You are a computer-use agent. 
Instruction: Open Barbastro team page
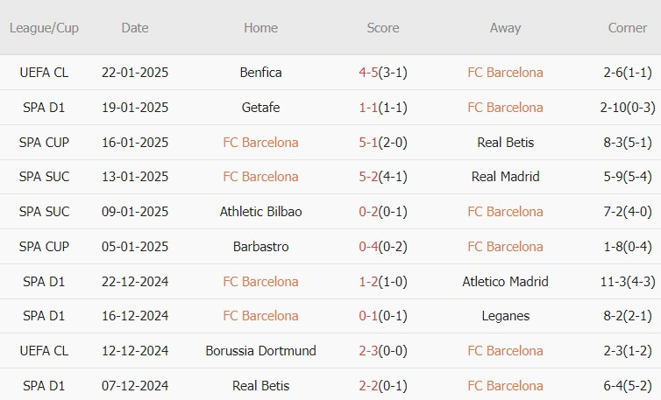pos(260,246)
